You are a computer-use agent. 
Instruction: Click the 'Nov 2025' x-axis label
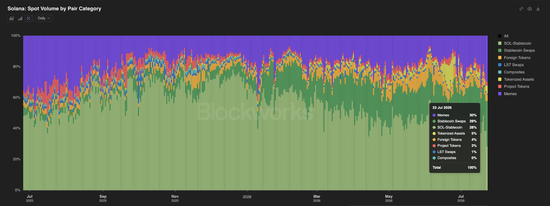click(175, 198)
